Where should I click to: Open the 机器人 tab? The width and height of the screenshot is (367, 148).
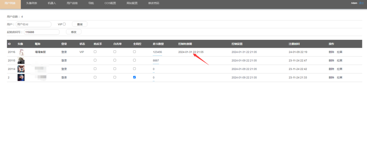pyautogui.click(x=52, y=3)
